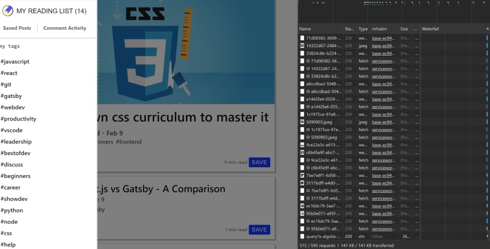Select the ec16dc79-3aa7 request row
The image size is (490, 249).
click(394, 206)
